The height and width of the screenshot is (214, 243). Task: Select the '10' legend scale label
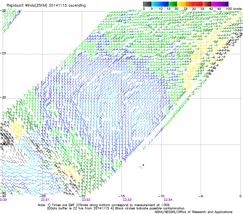point(161,9)
